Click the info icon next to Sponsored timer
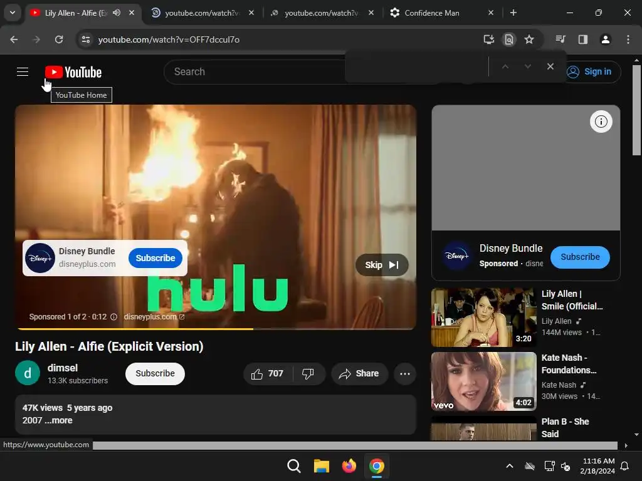The image size is (642, 481). click(114, 317)
